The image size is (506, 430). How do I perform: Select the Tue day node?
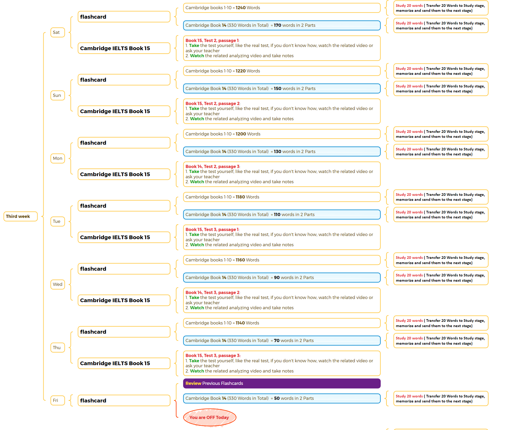pyautogui.click(x=57, y=221)
